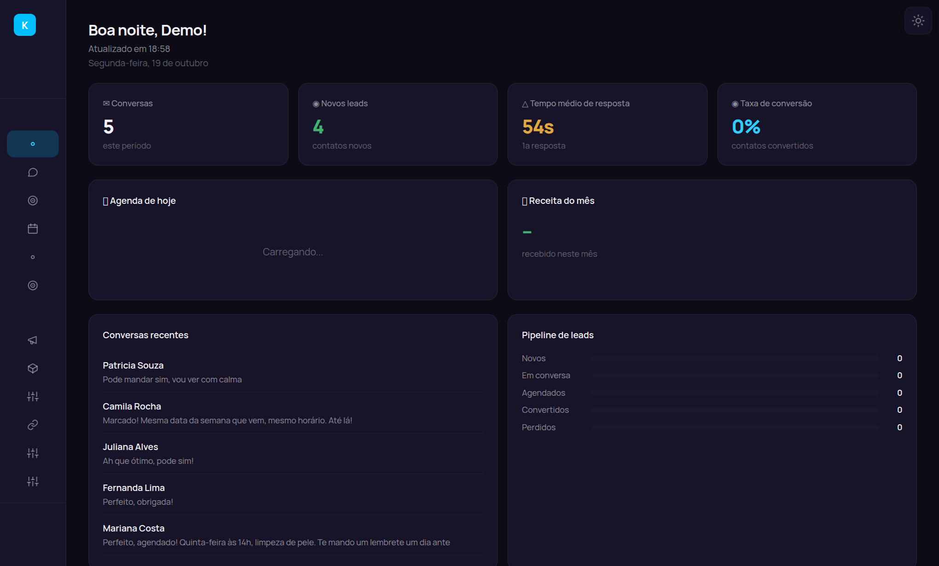
Task: Open campaigns via megaphone icon
Action: (x=33, y=340)
